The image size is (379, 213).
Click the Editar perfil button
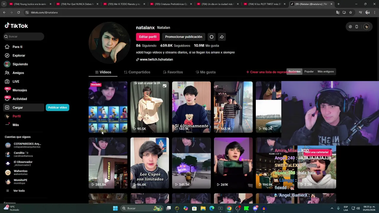[148, 37]
